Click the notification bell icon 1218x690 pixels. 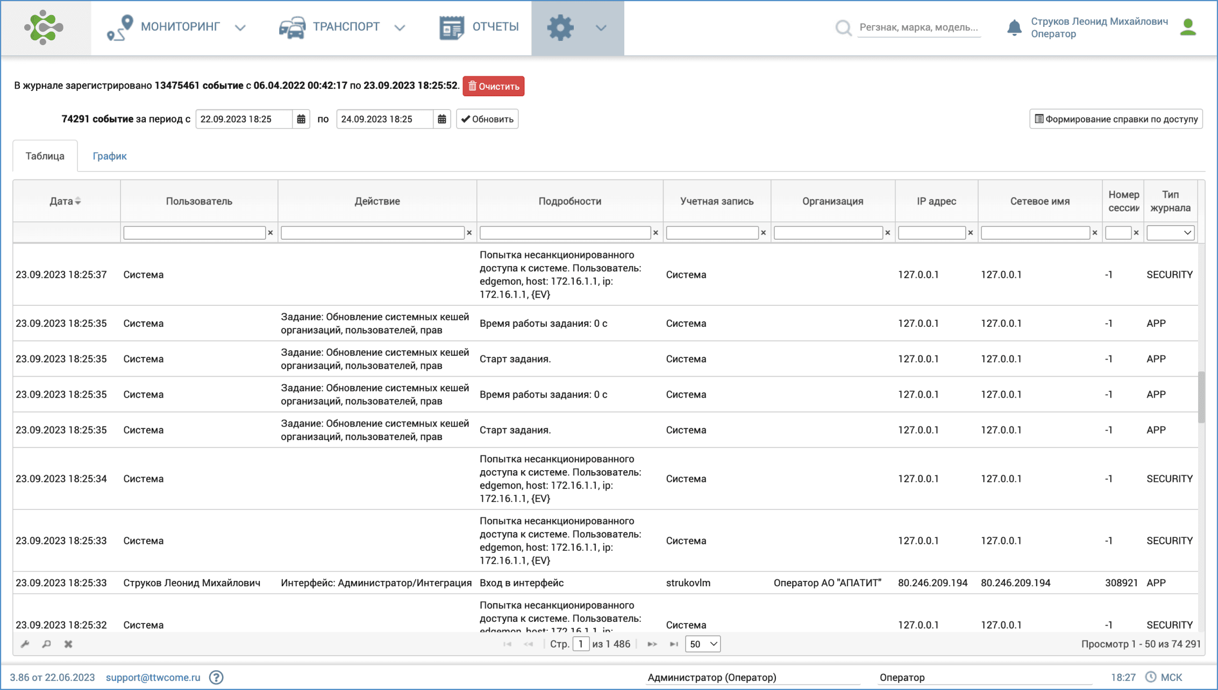[x=1014, y=27]
